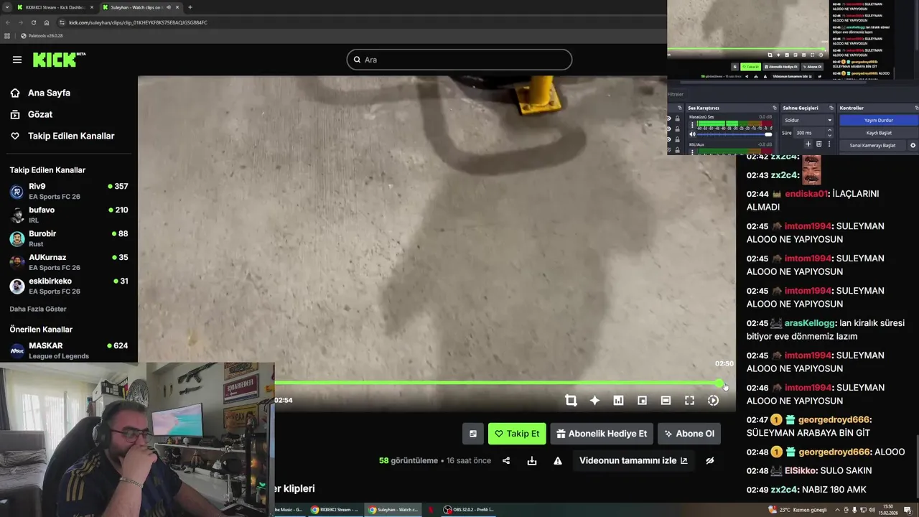Click the Ara search field
The height and width of the screenshot is (517, 919).
(x=459, y=60)
